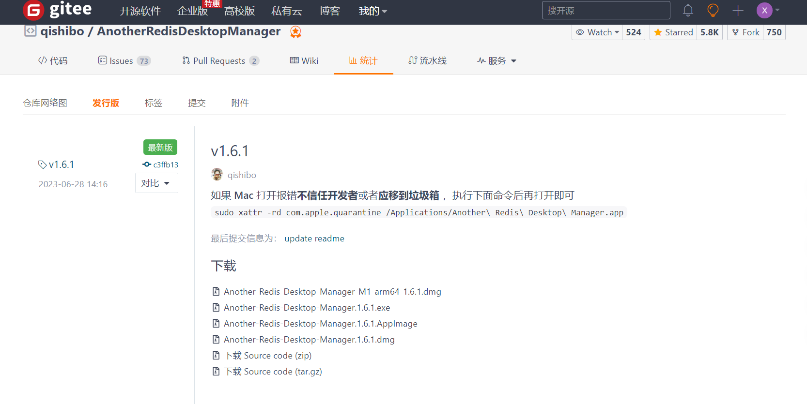Viewport: 807px width, 404px height.
Task: Focus the 搜开源 search field
Action: (606, 10)
